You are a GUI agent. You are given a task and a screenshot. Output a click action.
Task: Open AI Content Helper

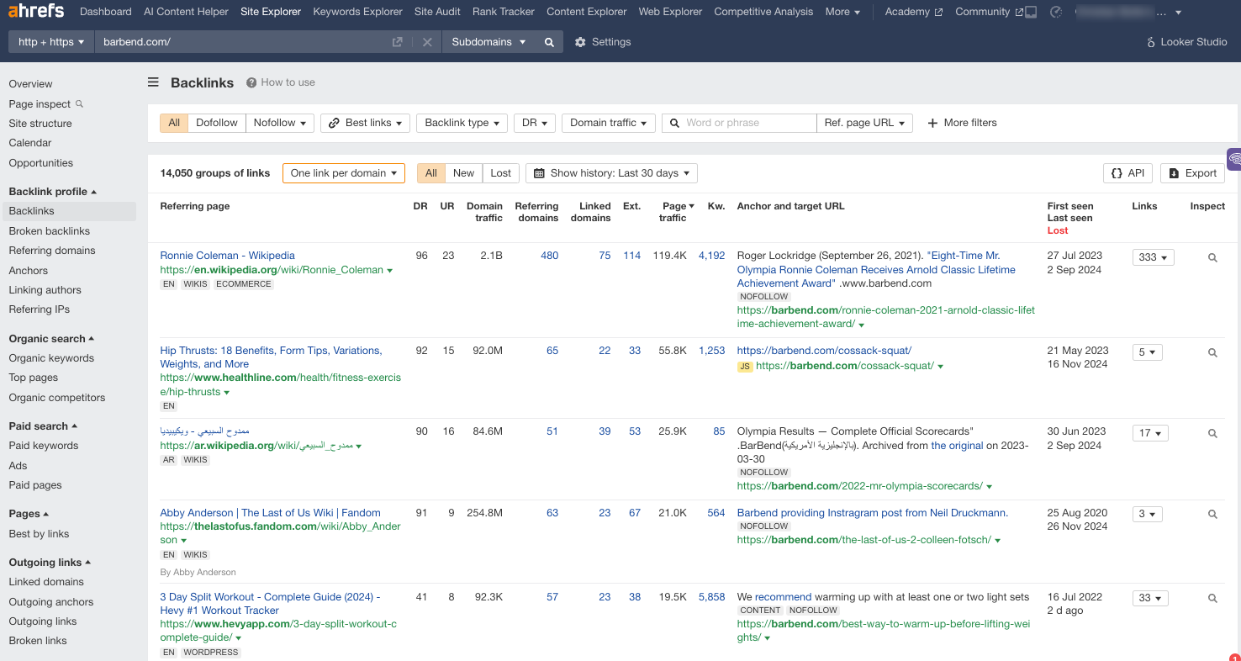186,12
